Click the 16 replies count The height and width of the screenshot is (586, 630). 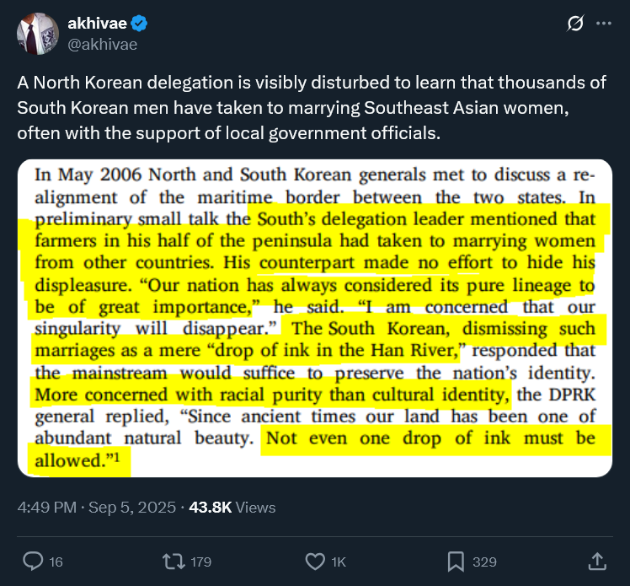(56, 562)
